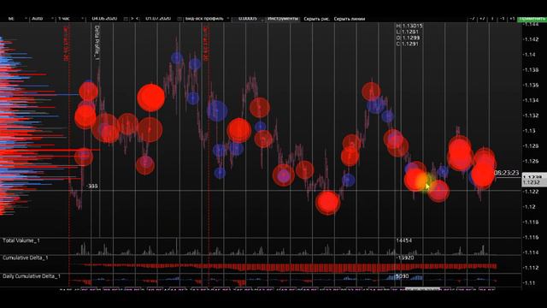Click the -13920 cumulative delta value
This screenshot has width=547, height=308.
[x=405, y=258]
